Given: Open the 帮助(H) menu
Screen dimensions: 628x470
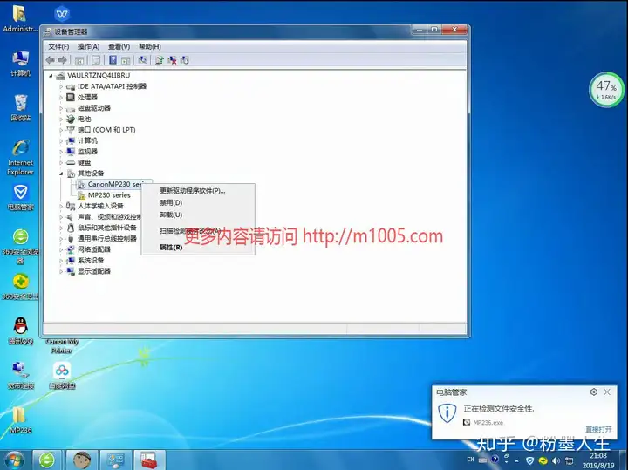Looking at the screenshot, I should (150, 47).
